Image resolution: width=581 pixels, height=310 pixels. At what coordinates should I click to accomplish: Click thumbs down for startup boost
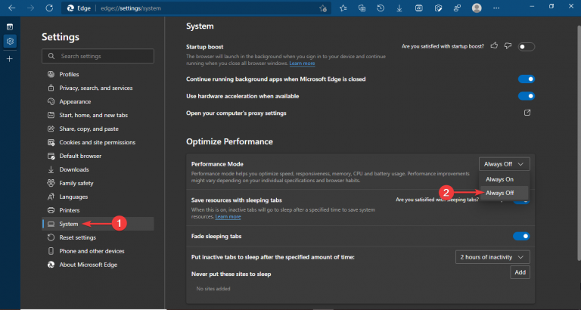pos(508,46)
